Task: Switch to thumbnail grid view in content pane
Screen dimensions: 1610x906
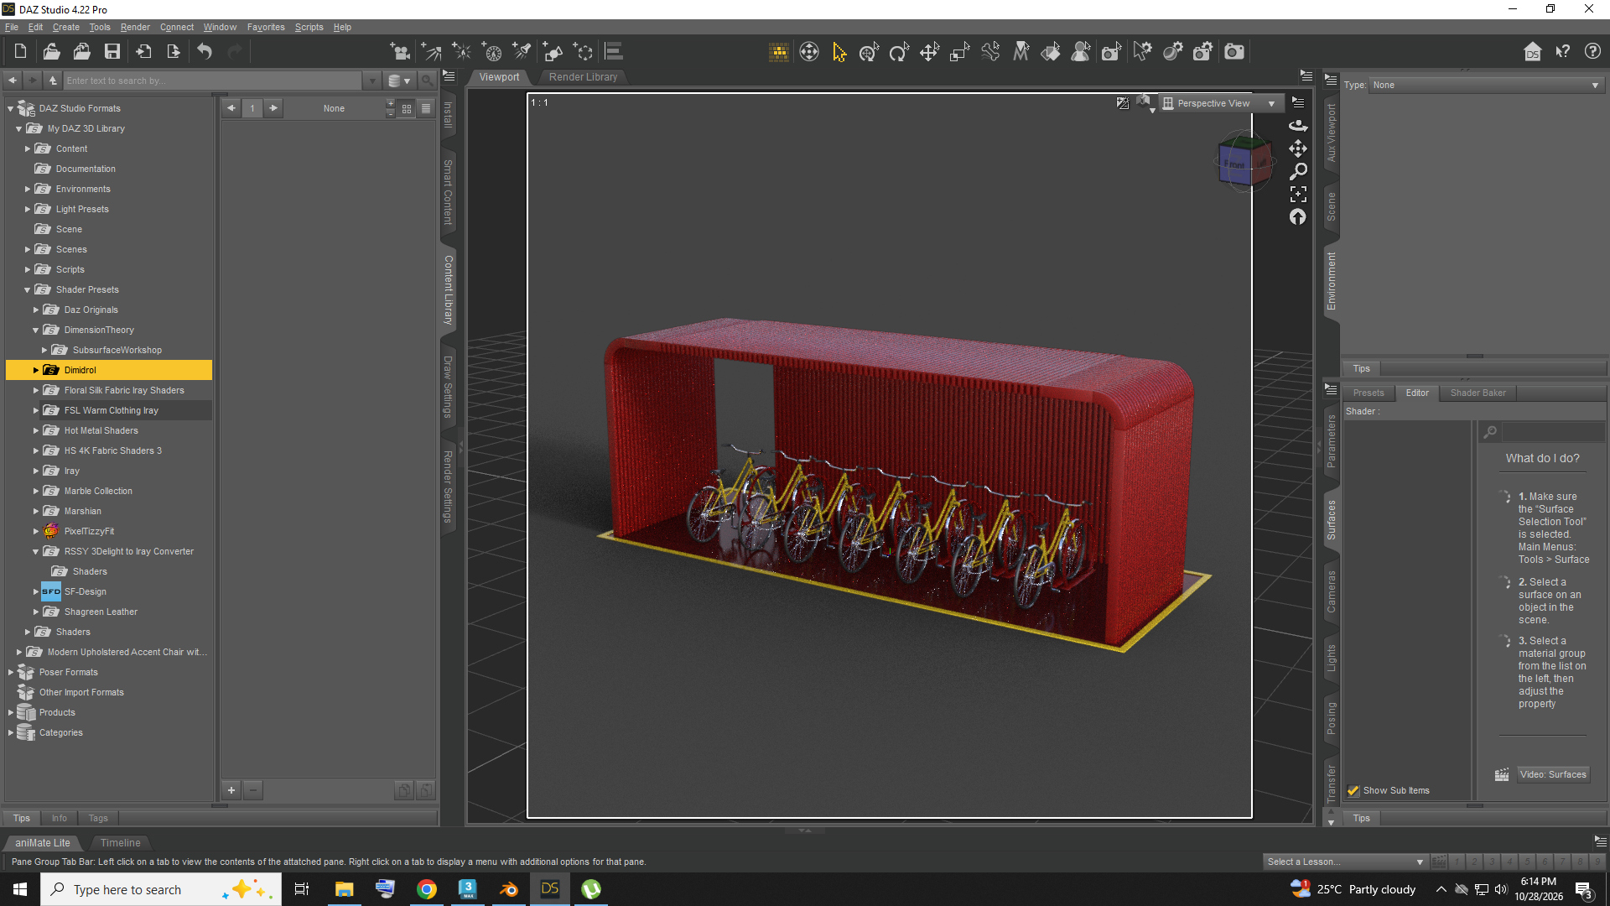Action: [x=407, y=108]
